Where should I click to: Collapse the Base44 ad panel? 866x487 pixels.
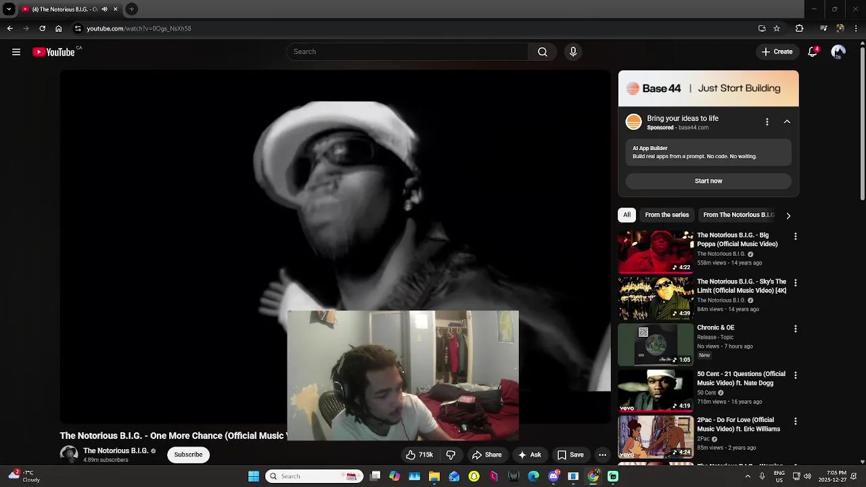(x=787, y=122)
